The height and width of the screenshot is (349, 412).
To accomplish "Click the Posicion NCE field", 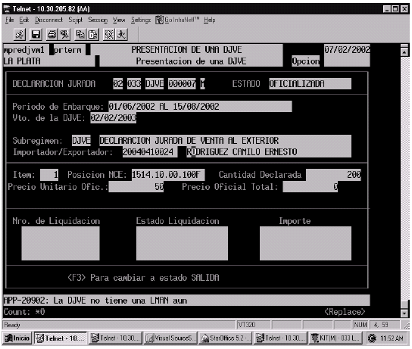I will (168, 175).
